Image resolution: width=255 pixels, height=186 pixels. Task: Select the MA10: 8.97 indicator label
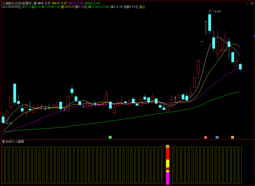60,3
